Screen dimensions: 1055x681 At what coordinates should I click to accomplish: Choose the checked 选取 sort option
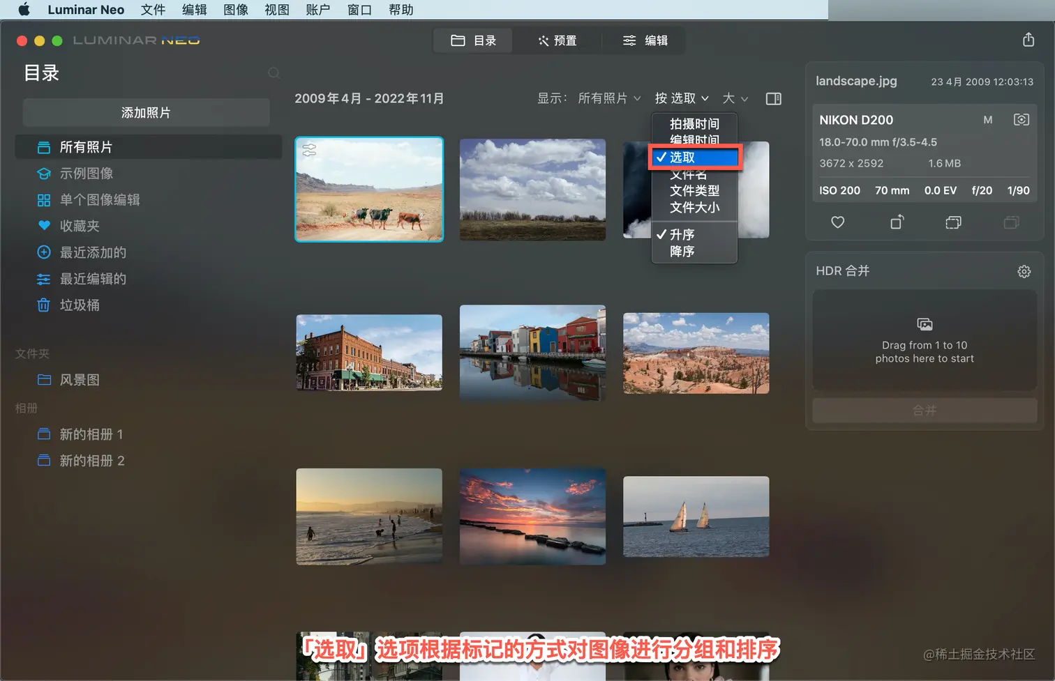[694, 158]
